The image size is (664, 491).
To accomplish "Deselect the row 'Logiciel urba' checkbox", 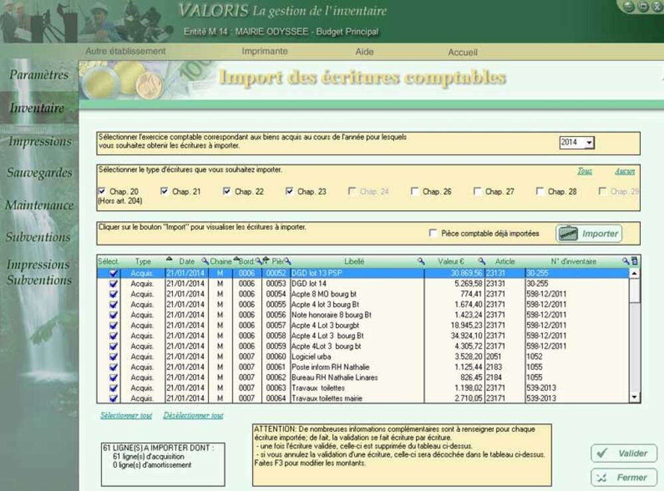I will pos(114,357).
